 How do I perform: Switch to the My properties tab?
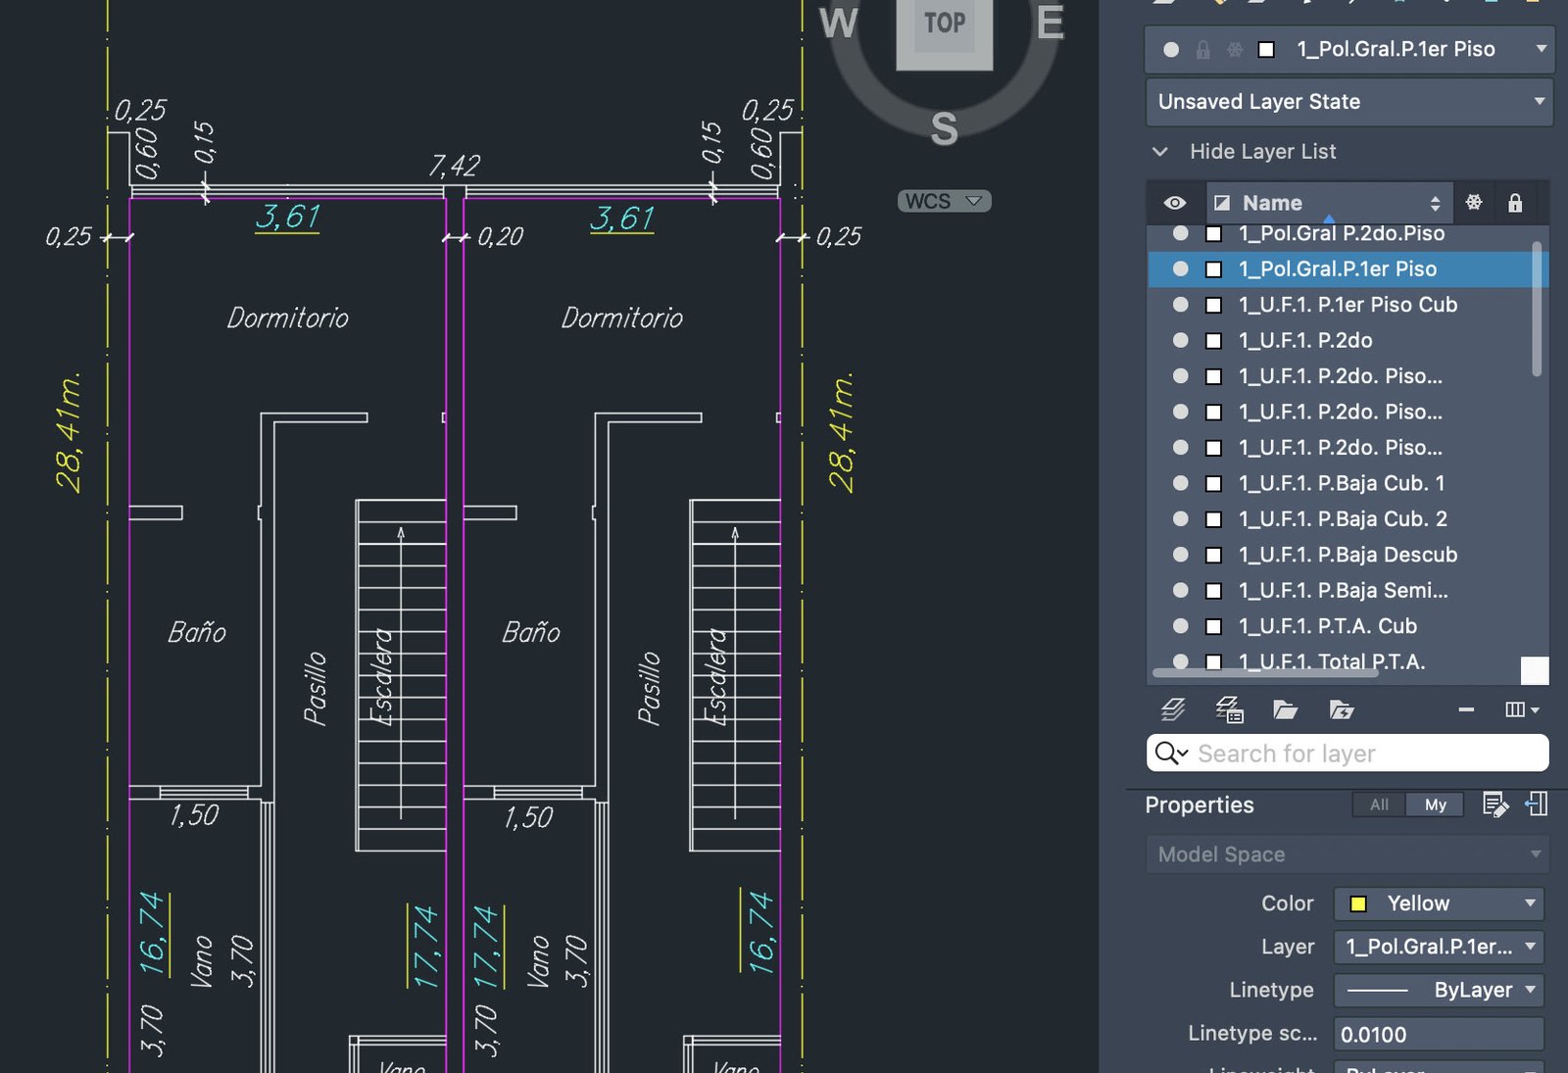coord(1435,805)
